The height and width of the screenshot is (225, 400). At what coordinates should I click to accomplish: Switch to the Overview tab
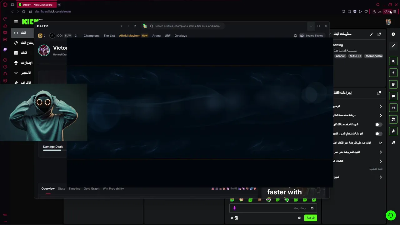click(x=48, y=189)
